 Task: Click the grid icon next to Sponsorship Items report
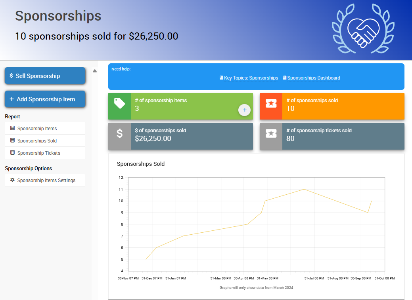[x=13, y=128]
